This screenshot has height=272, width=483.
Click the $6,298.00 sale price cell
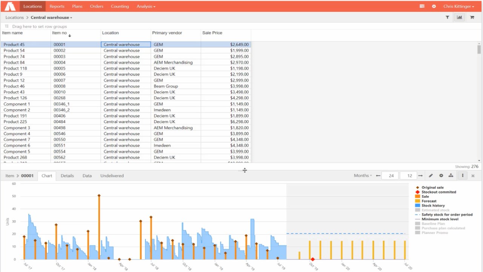226,122
